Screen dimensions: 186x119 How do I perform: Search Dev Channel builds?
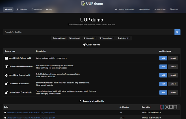pyautogui.click(x=74, y=38)
